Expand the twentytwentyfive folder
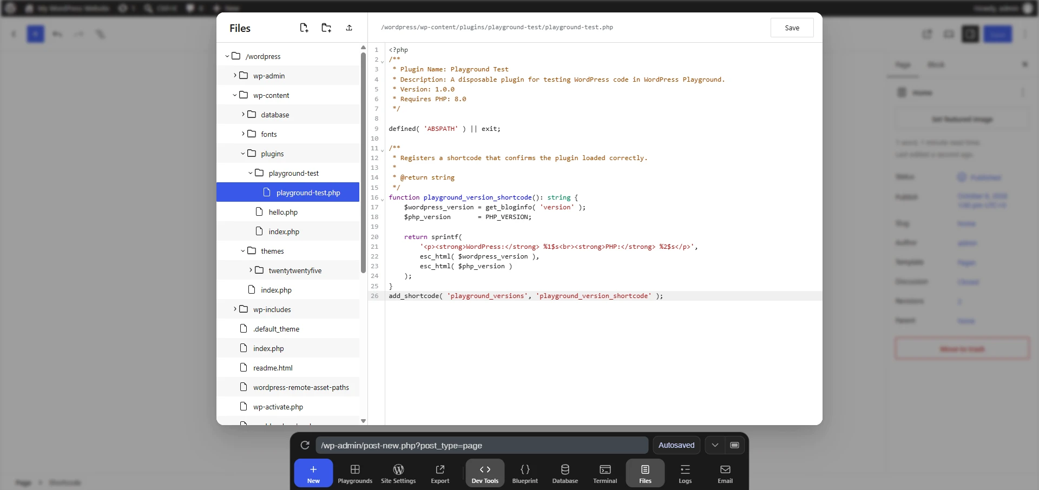The height and width of the screenshot is (490, 1039). coord(251,270)
